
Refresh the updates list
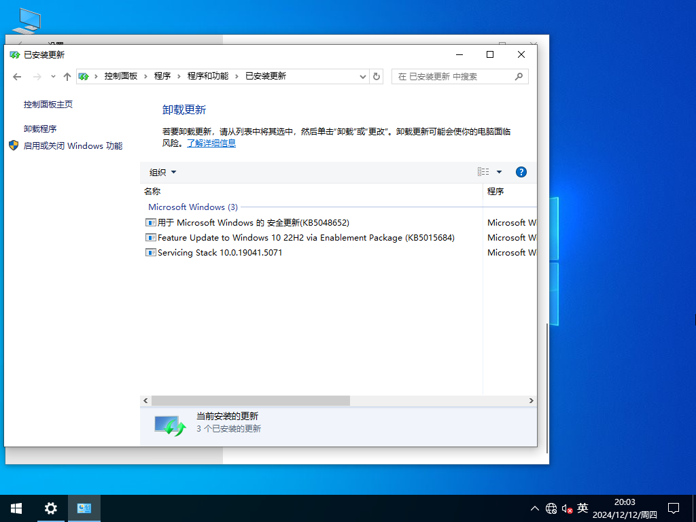(x=377, y=76)
